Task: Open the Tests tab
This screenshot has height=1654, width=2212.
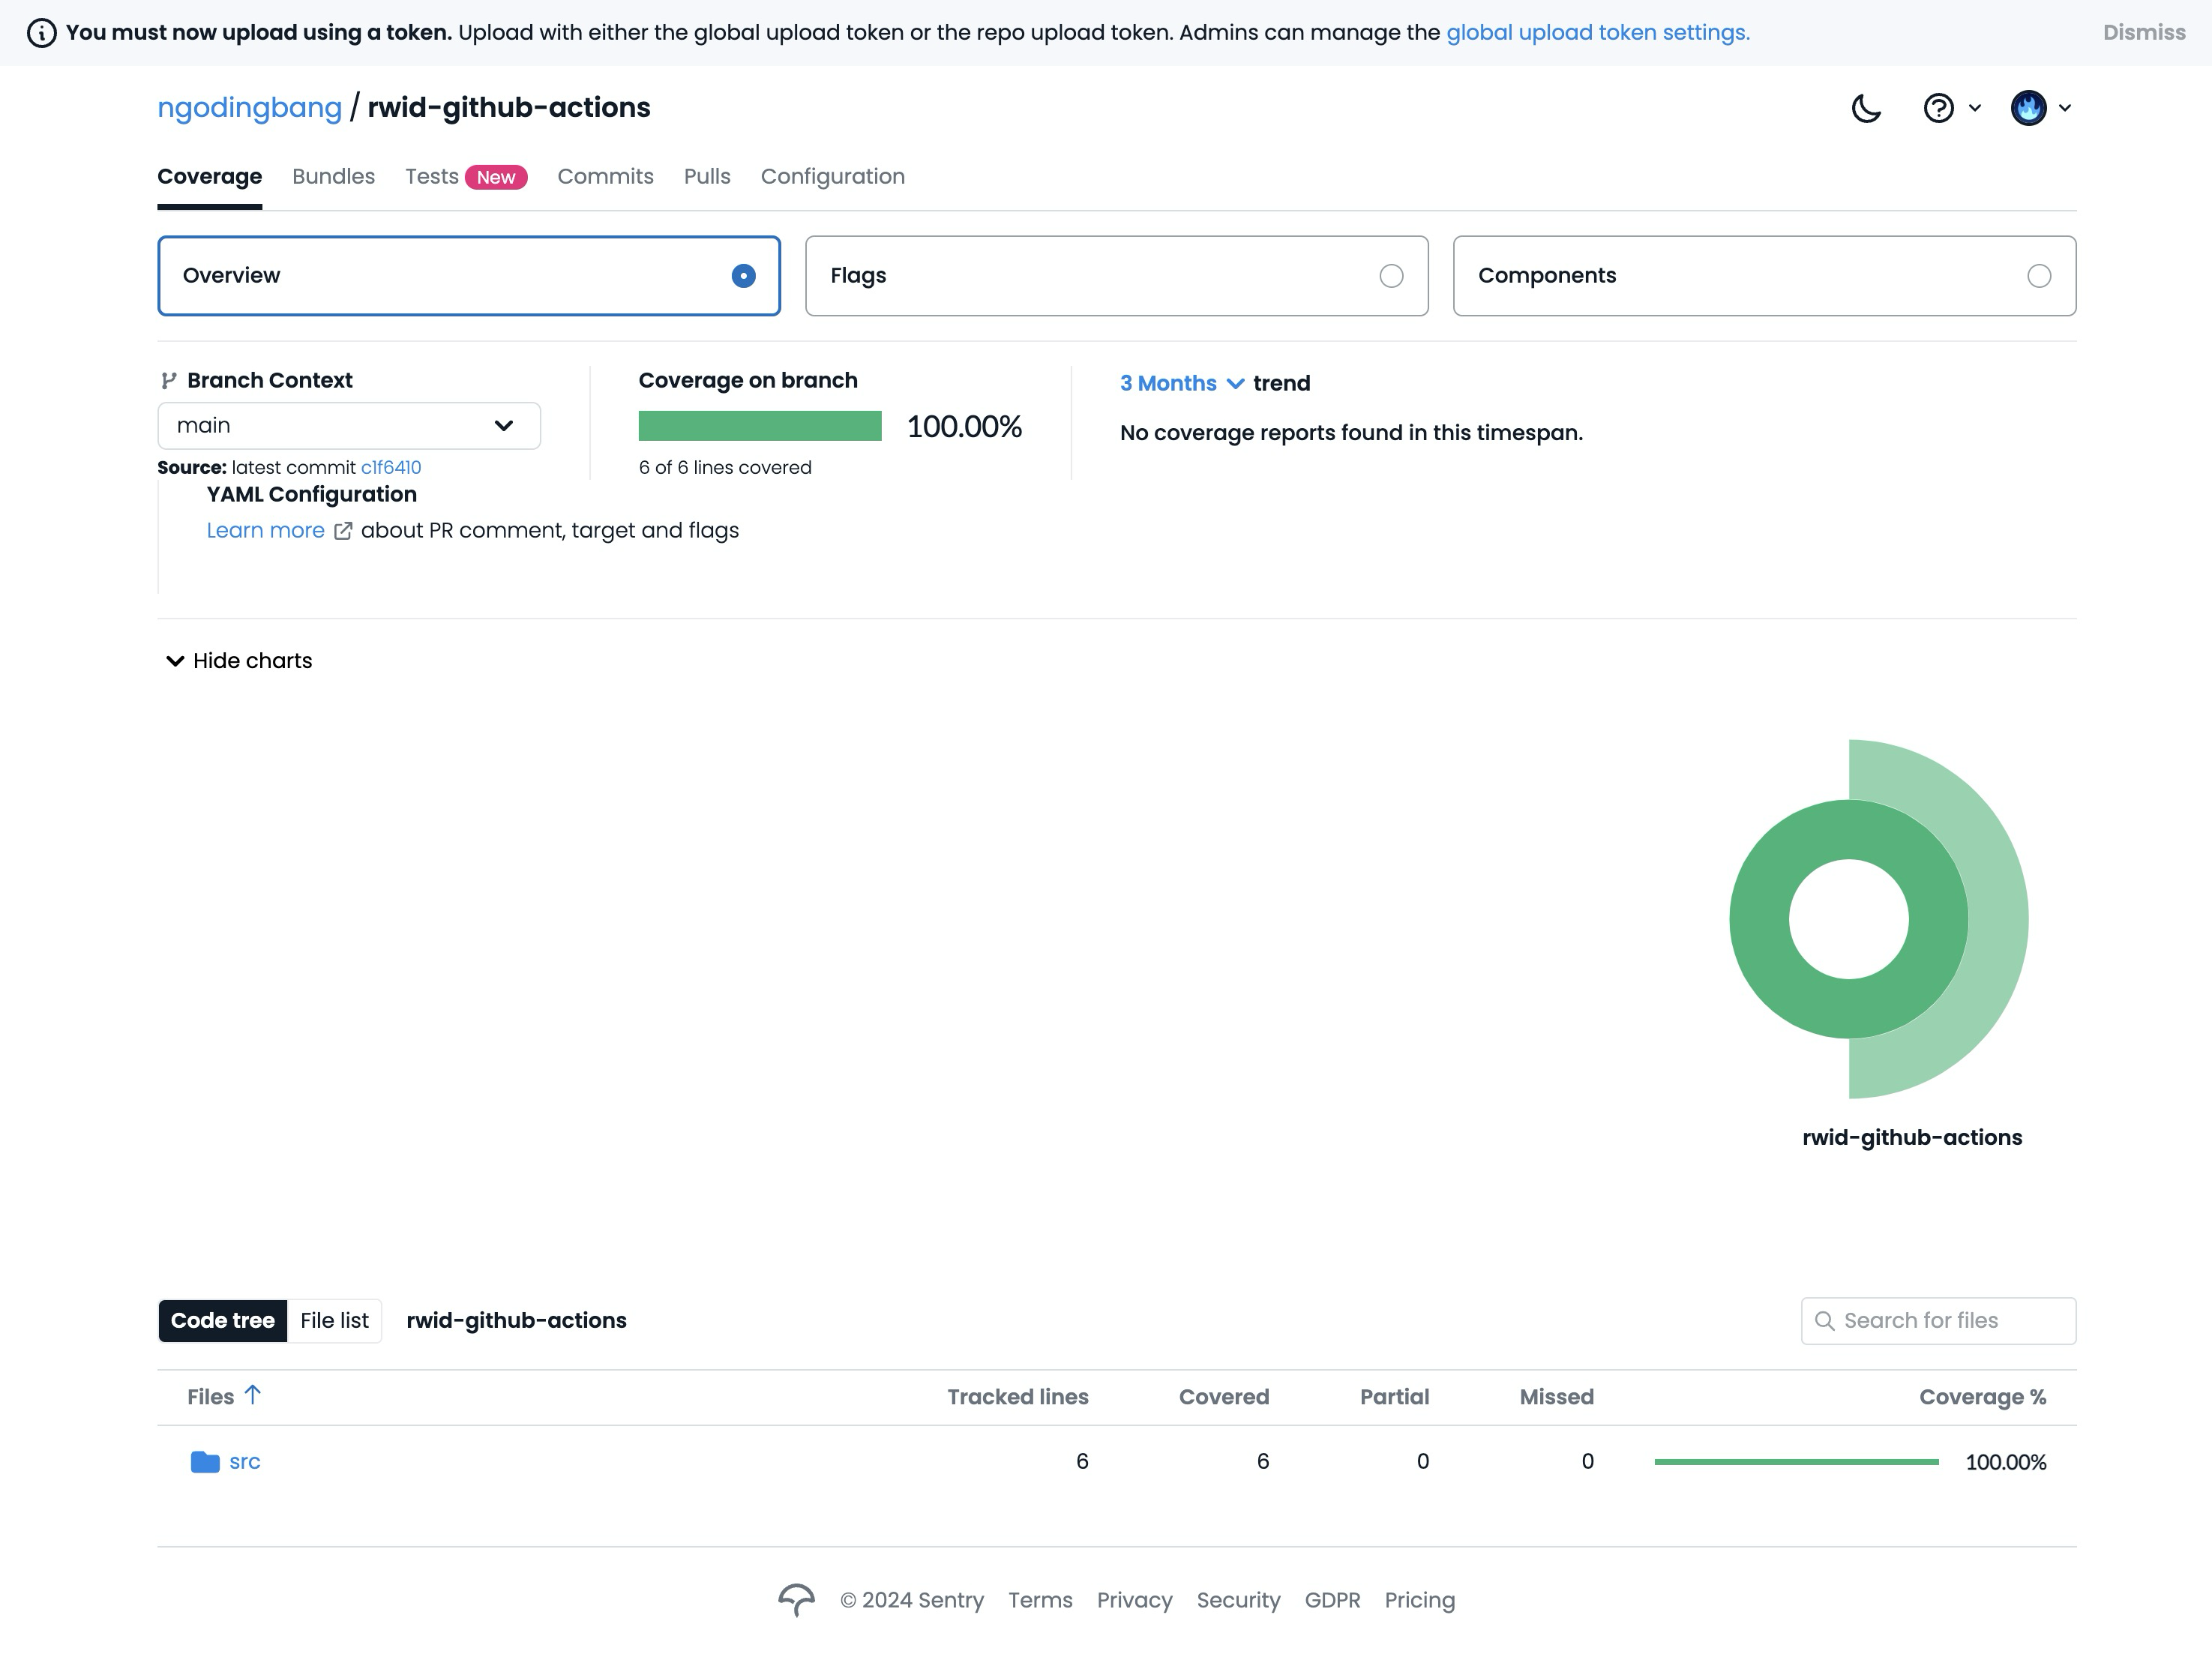Action: (432, 177)
